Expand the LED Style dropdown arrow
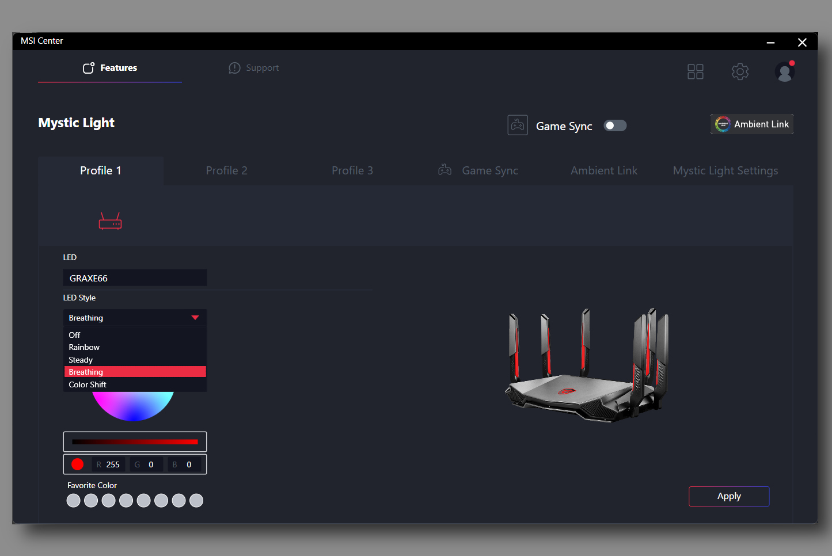The image size is (832, 556). click(x=195, y=318)
